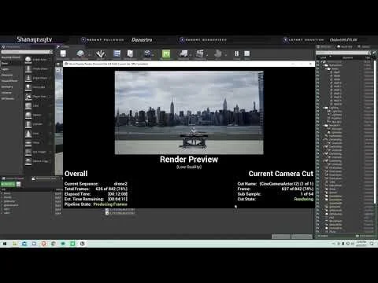Screen dimensions: 378x283
Task: Open the Marketplace toolbar icon
Action: [x=130, y=53]
